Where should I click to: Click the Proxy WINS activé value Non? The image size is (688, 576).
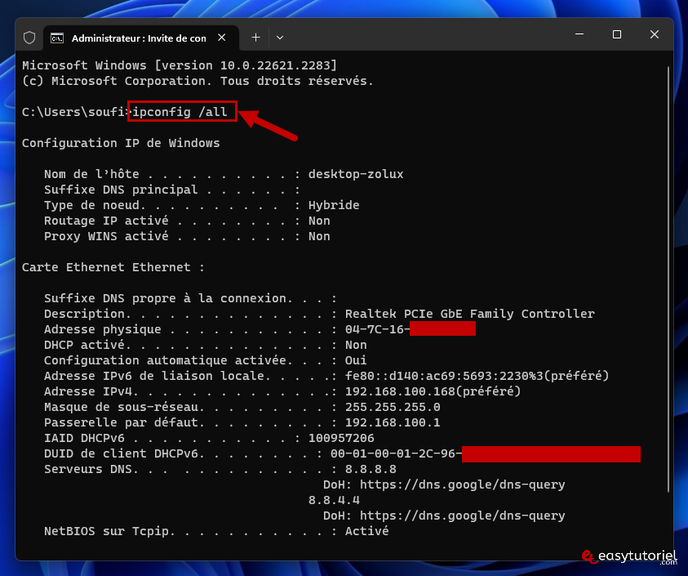point(319,236)
